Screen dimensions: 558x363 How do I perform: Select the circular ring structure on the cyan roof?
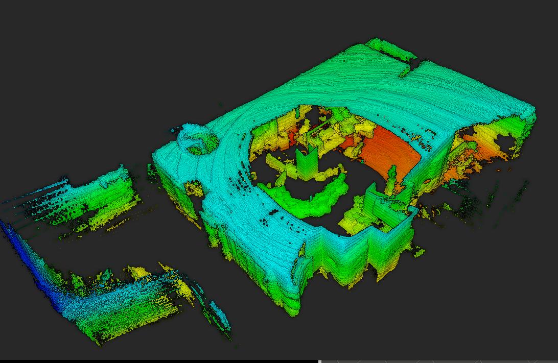(x=197, y=141)
